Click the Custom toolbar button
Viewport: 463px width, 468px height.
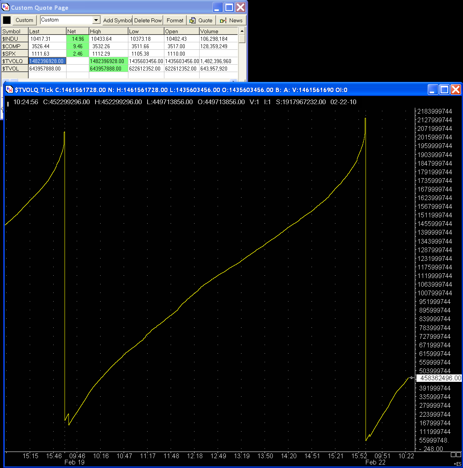point(24,20)
